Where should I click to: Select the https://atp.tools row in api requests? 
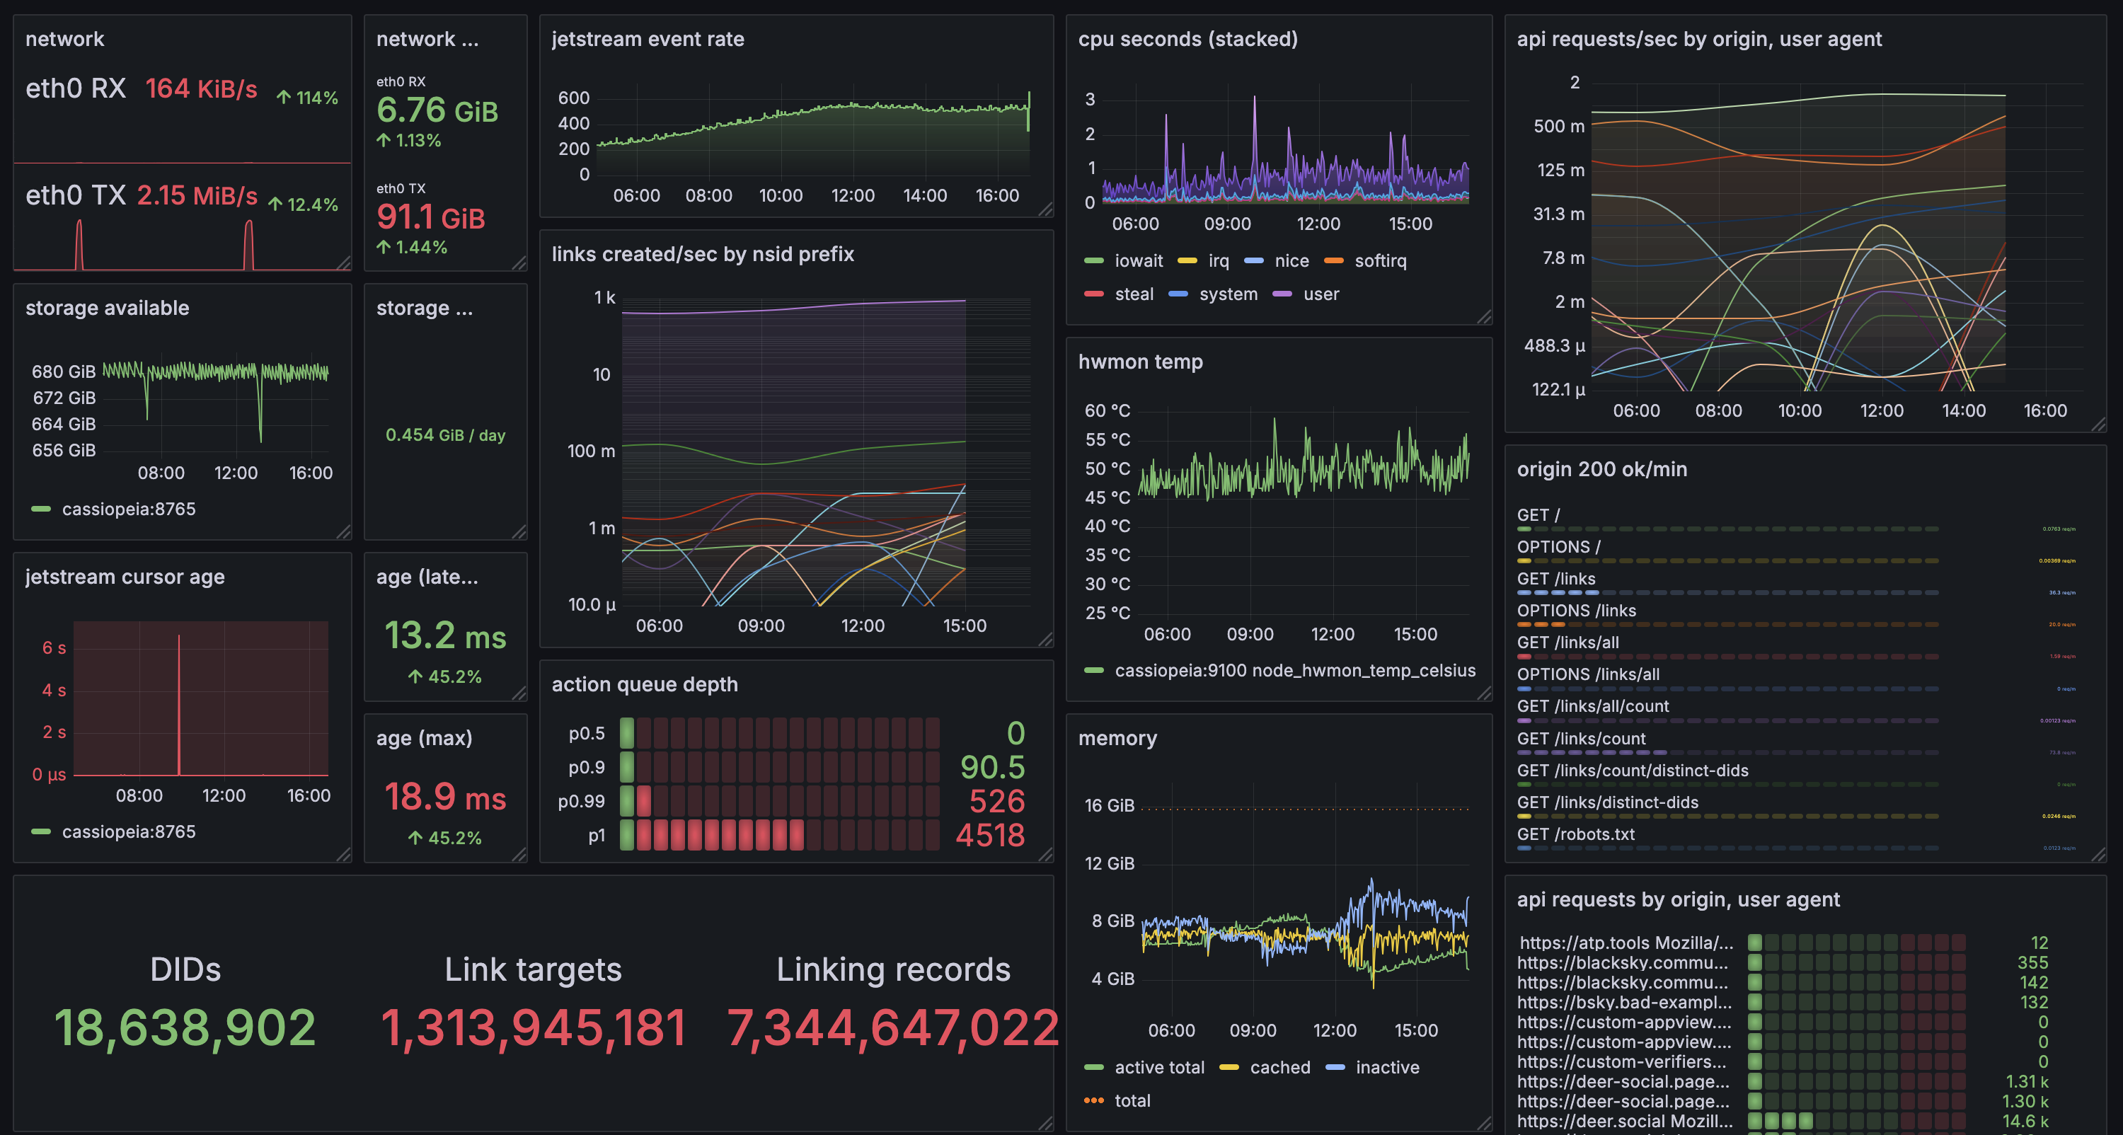click(1626, 942)
